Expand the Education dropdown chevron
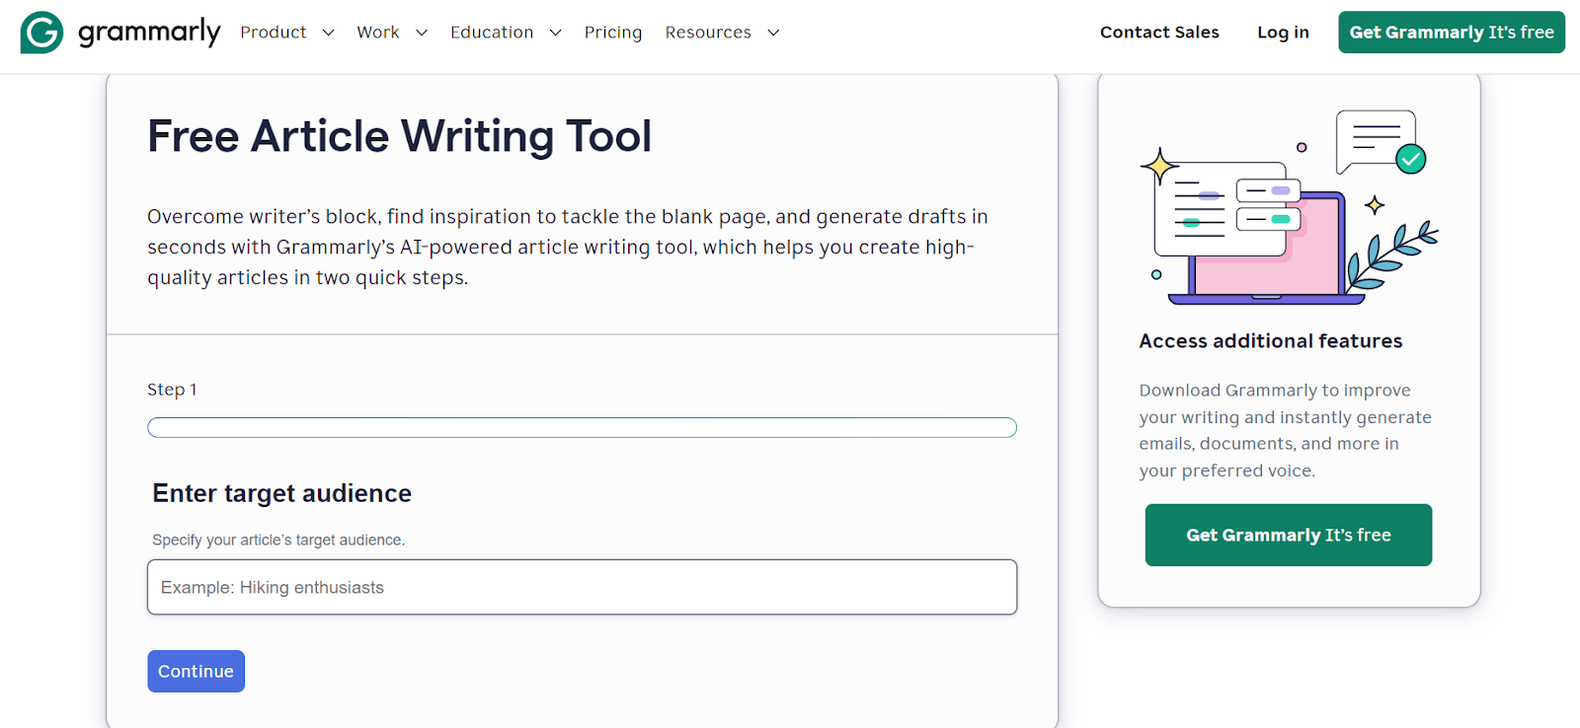Viewport: 1580px width, 728px height. [x=555, y=33]
